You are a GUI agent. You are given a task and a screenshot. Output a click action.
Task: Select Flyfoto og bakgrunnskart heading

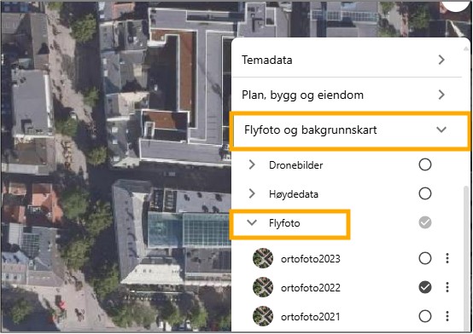311,130
